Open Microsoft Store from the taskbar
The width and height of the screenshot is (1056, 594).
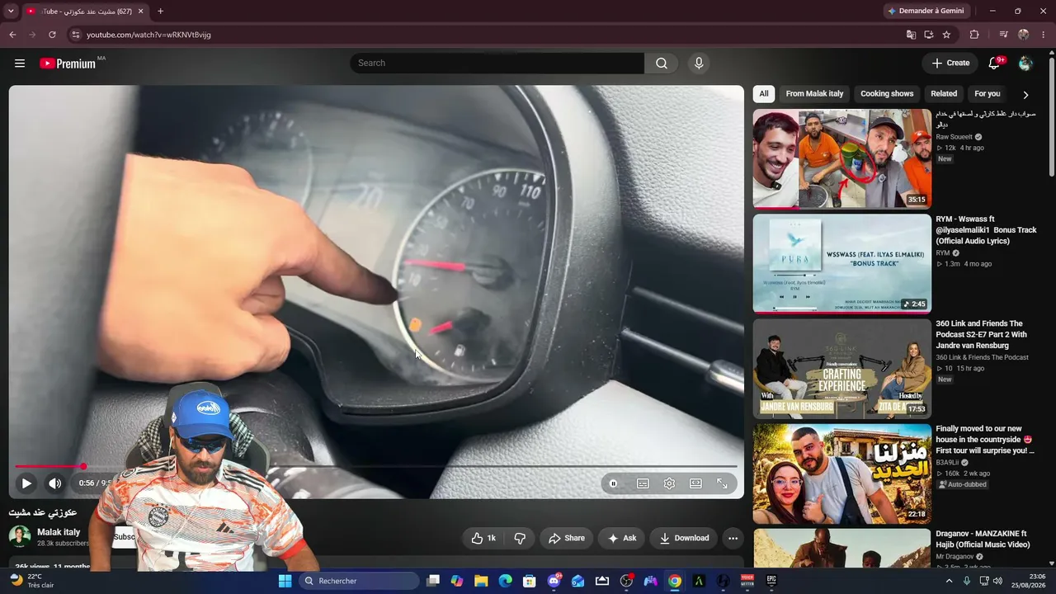point(530,581)
